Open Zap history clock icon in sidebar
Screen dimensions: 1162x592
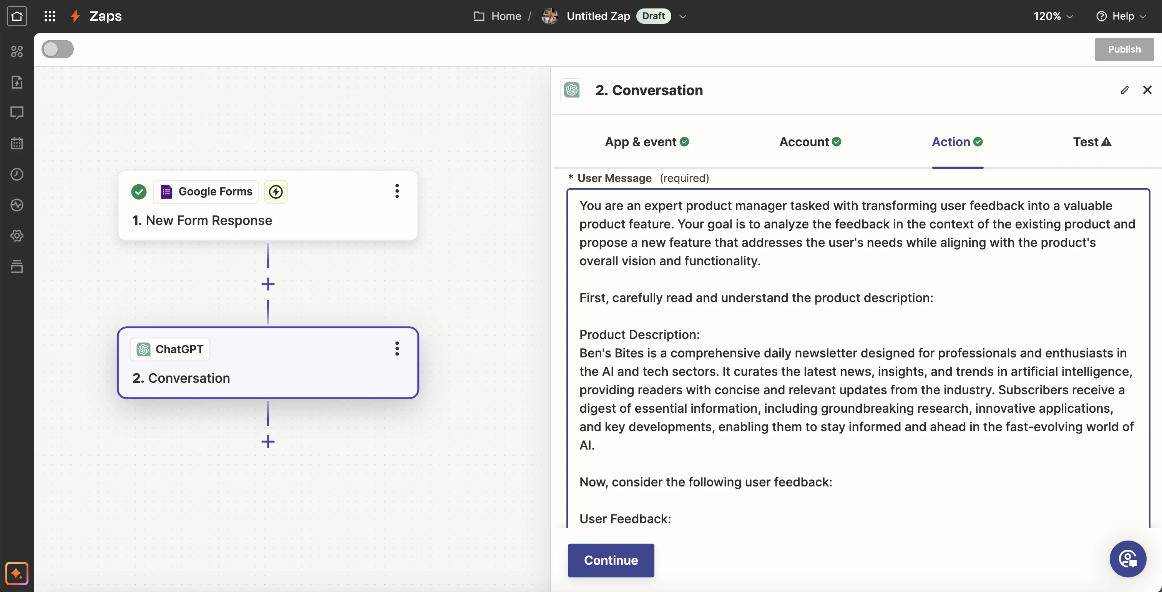[x=17, y=174]
